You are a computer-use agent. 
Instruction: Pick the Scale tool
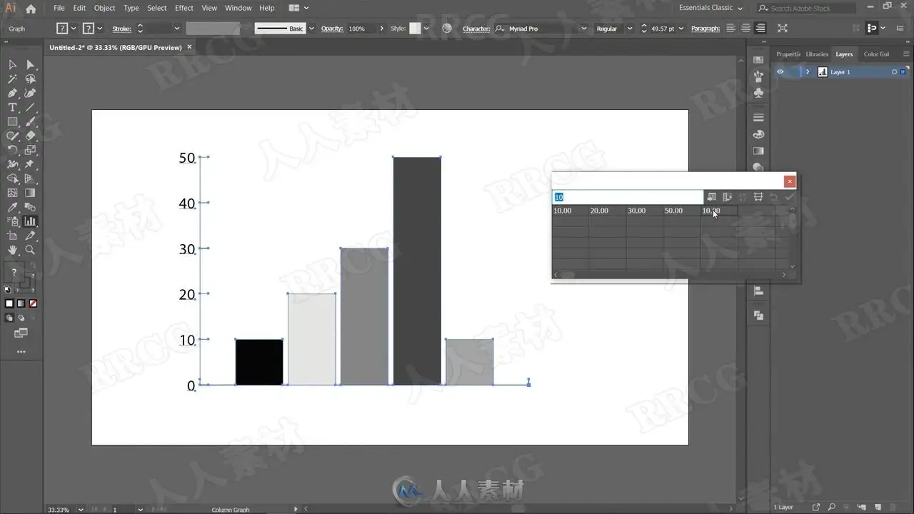pos(30,150)
